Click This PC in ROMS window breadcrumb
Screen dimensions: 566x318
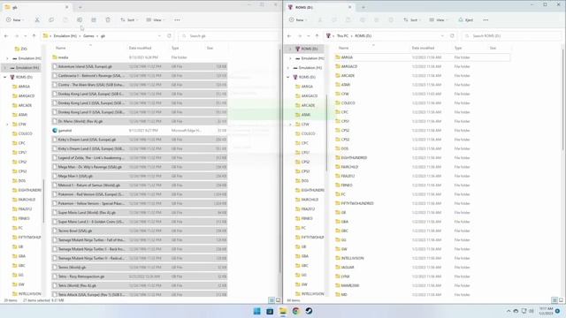click(342, 36)
